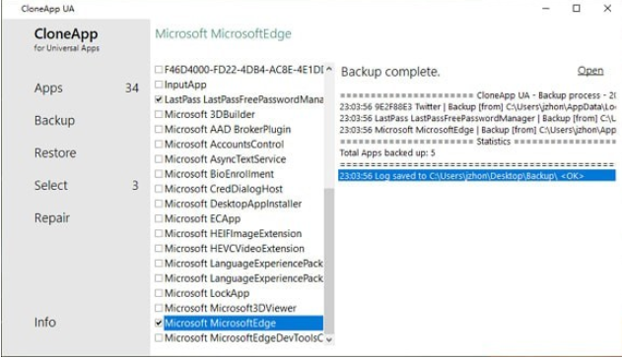
Task: Select the LastPass backup log line
Action: 478,118
